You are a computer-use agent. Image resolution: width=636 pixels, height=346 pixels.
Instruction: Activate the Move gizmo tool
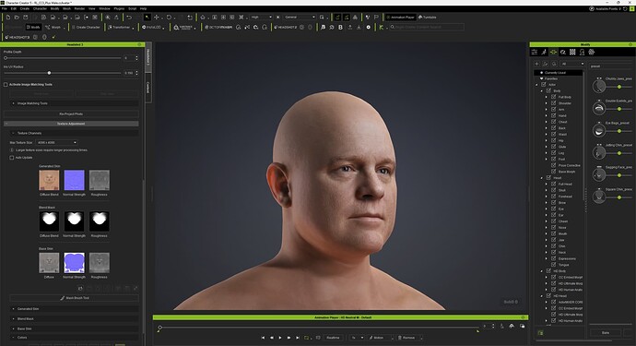(156, 17)
